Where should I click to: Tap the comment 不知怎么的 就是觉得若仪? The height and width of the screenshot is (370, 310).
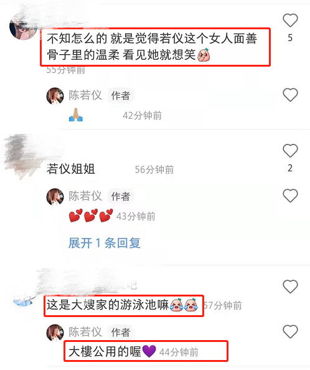click(x=152, y=47)
